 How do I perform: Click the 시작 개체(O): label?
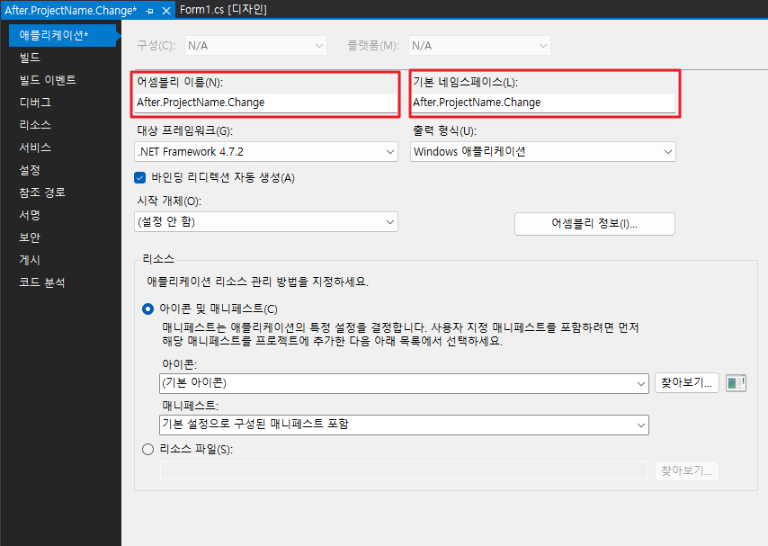click(169, 201)
